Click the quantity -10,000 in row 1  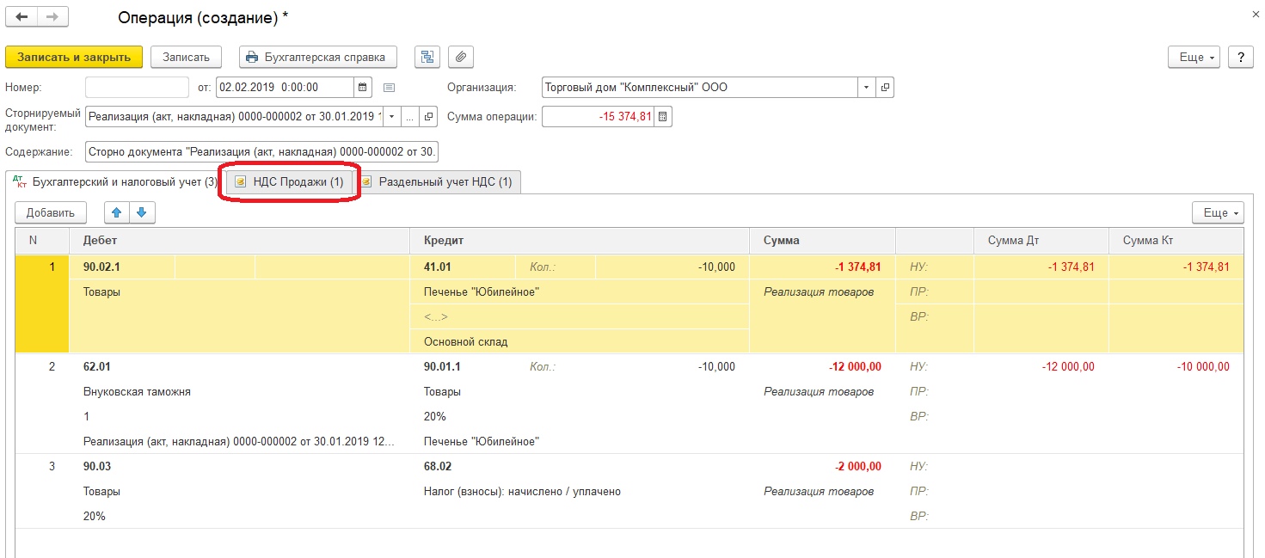point(716,267)
